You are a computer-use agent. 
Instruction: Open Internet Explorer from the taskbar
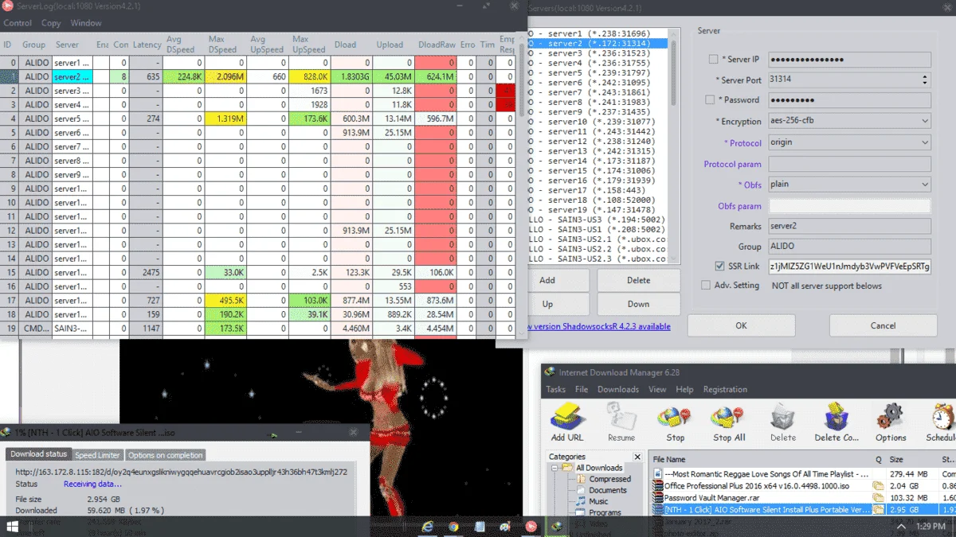coord(428,526)
